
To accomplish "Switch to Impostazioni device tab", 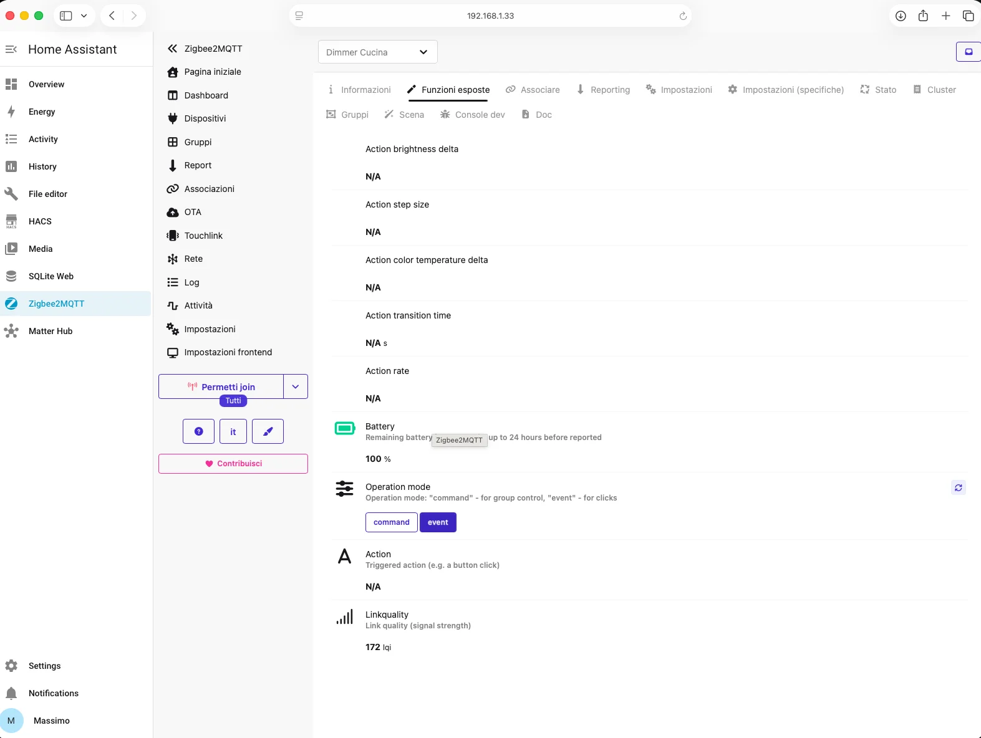I will coord(679,90).
